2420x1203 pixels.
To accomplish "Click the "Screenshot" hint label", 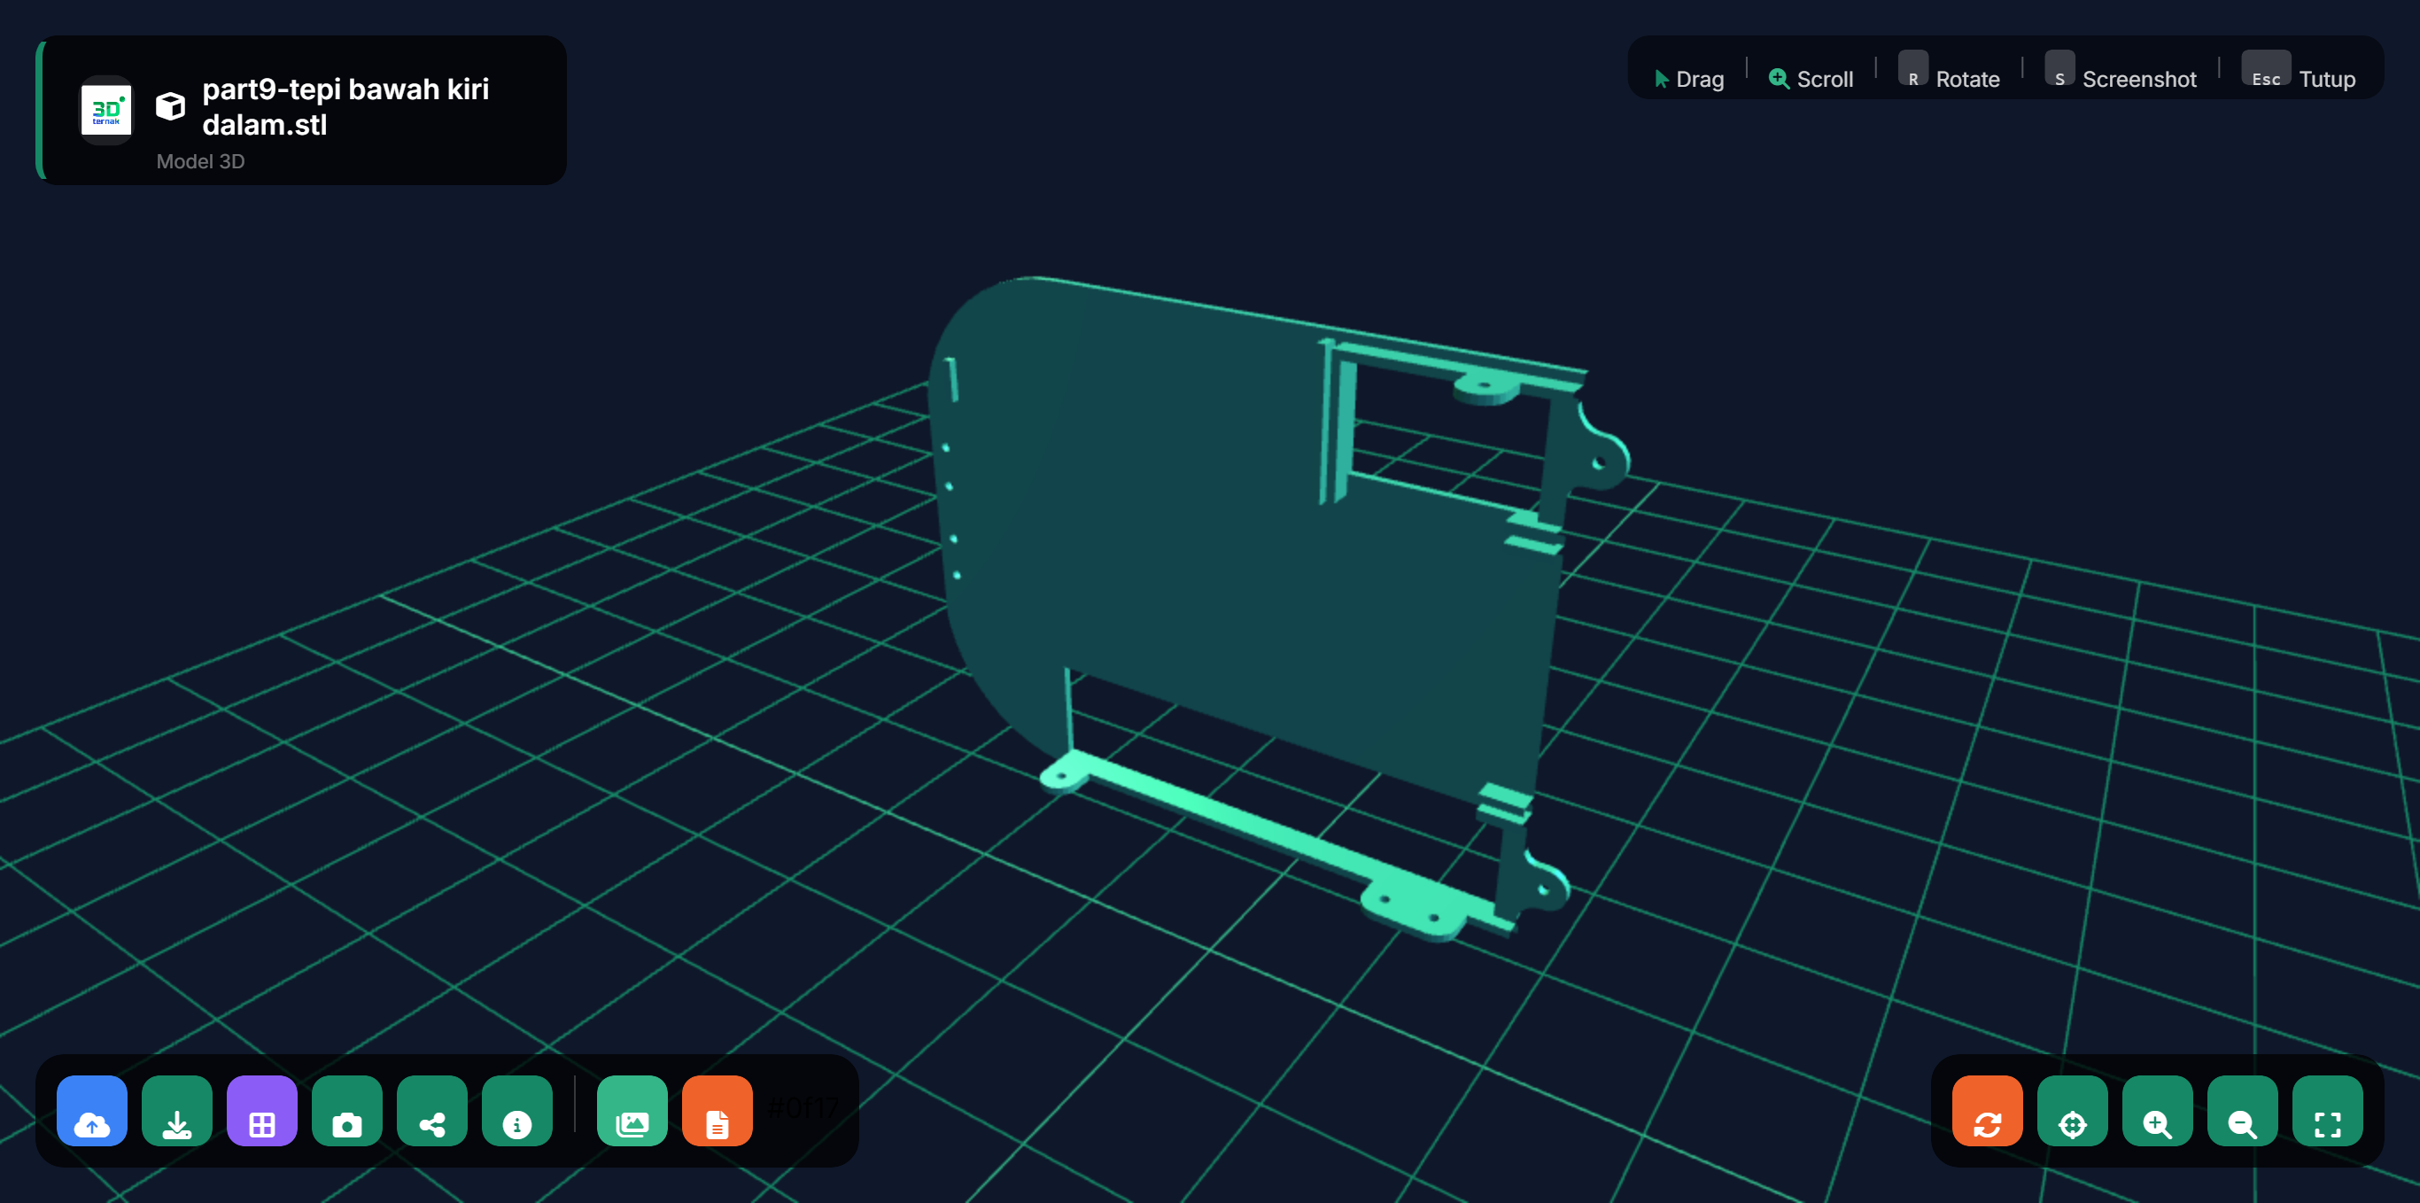I will coord(2139,79).
